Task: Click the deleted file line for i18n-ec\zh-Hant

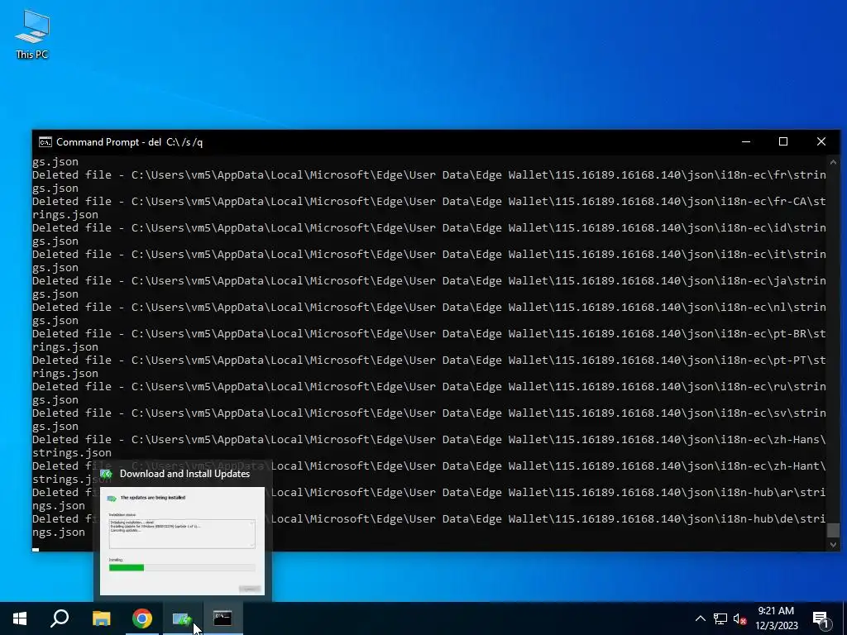Action: [x=429, y=472]
